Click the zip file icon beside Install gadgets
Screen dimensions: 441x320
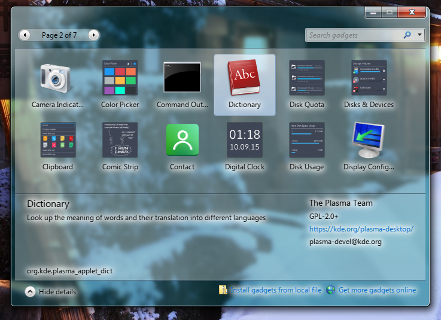[223, 290]
